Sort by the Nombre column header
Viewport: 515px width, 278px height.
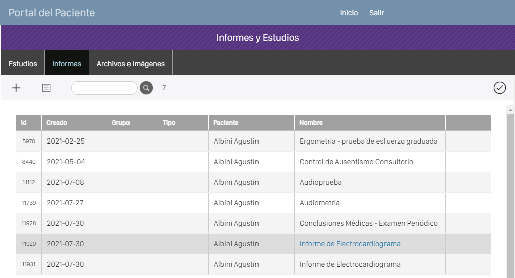click(x=311, y=123)
